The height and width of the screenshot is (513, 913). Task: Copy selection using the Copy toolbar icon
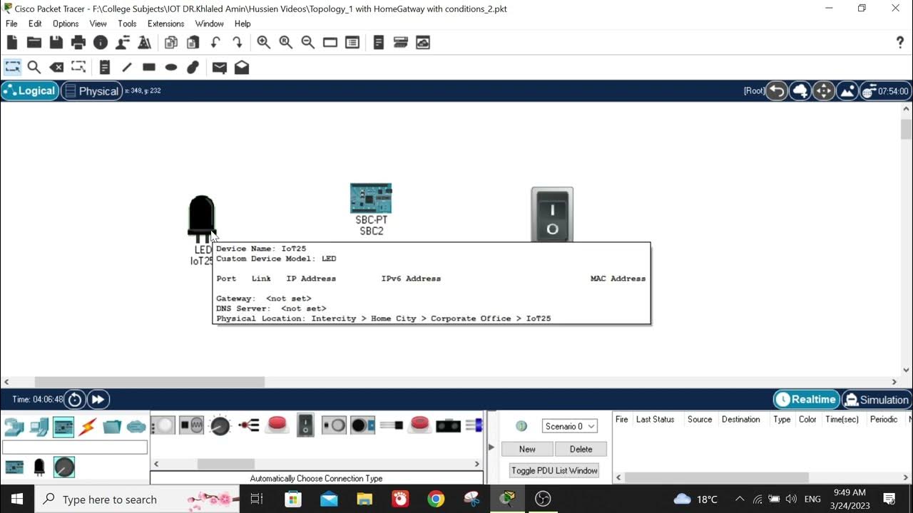[x=171, y=43]
